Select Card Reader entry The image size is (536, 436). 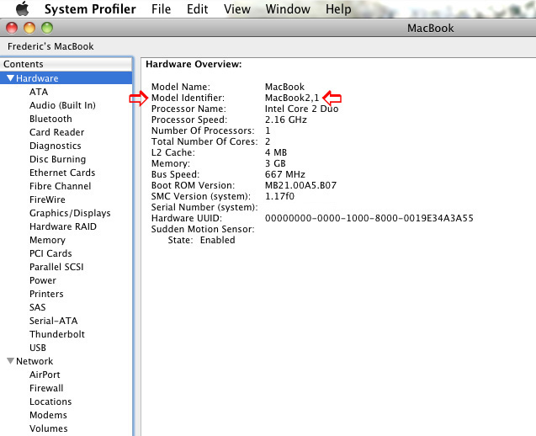click(x=56, y=132)
